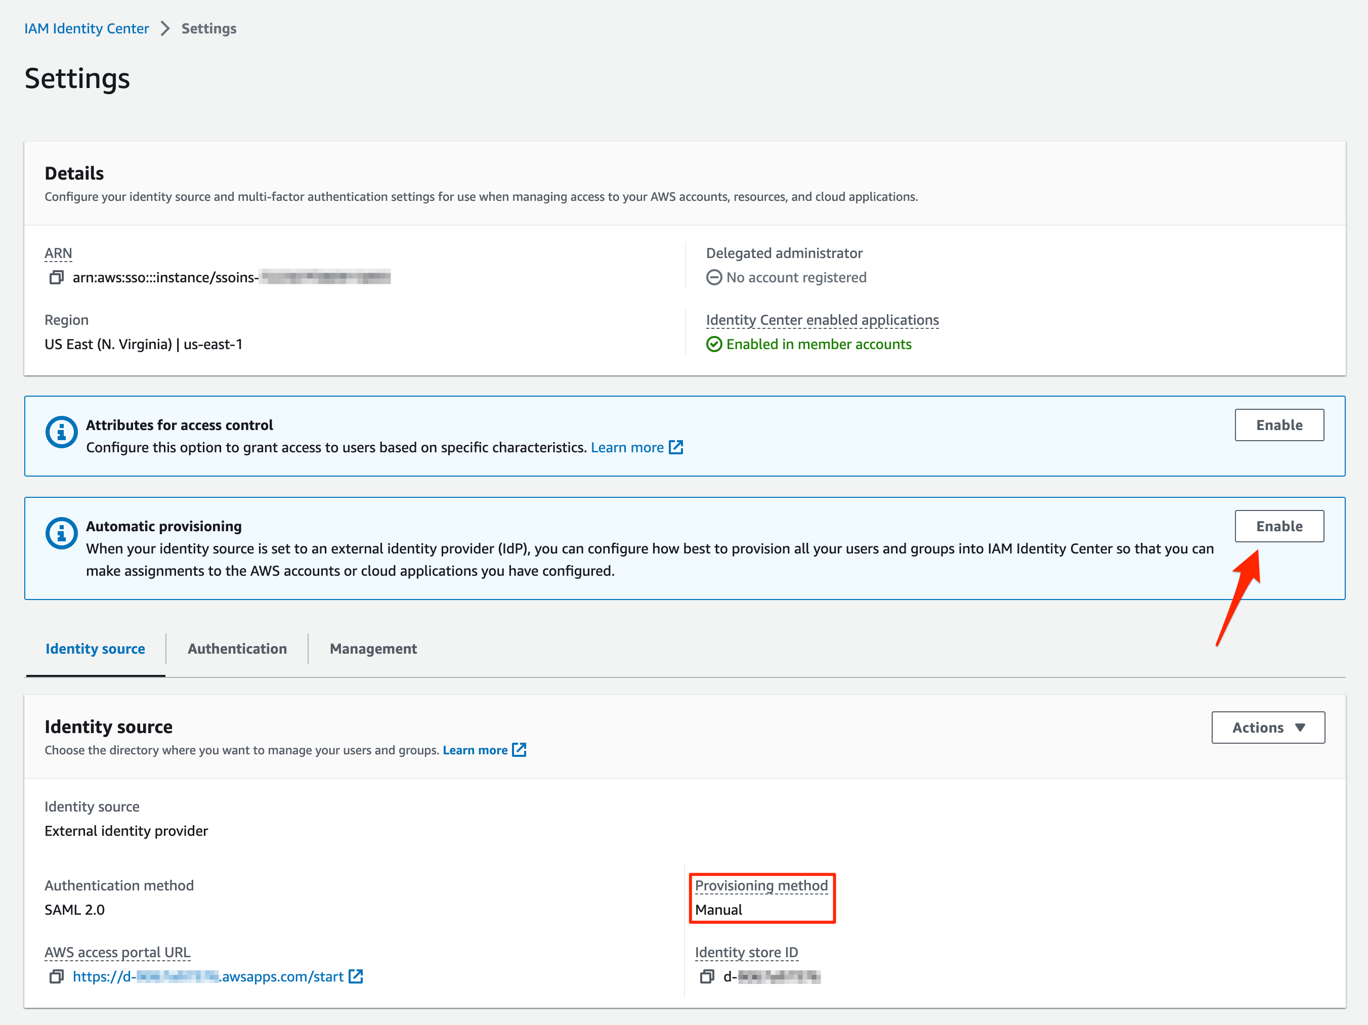Click Identity Center enabled applications label
Image resolution: width=1368 pixels, height=1025 pixels.
[x=822, y=320]
